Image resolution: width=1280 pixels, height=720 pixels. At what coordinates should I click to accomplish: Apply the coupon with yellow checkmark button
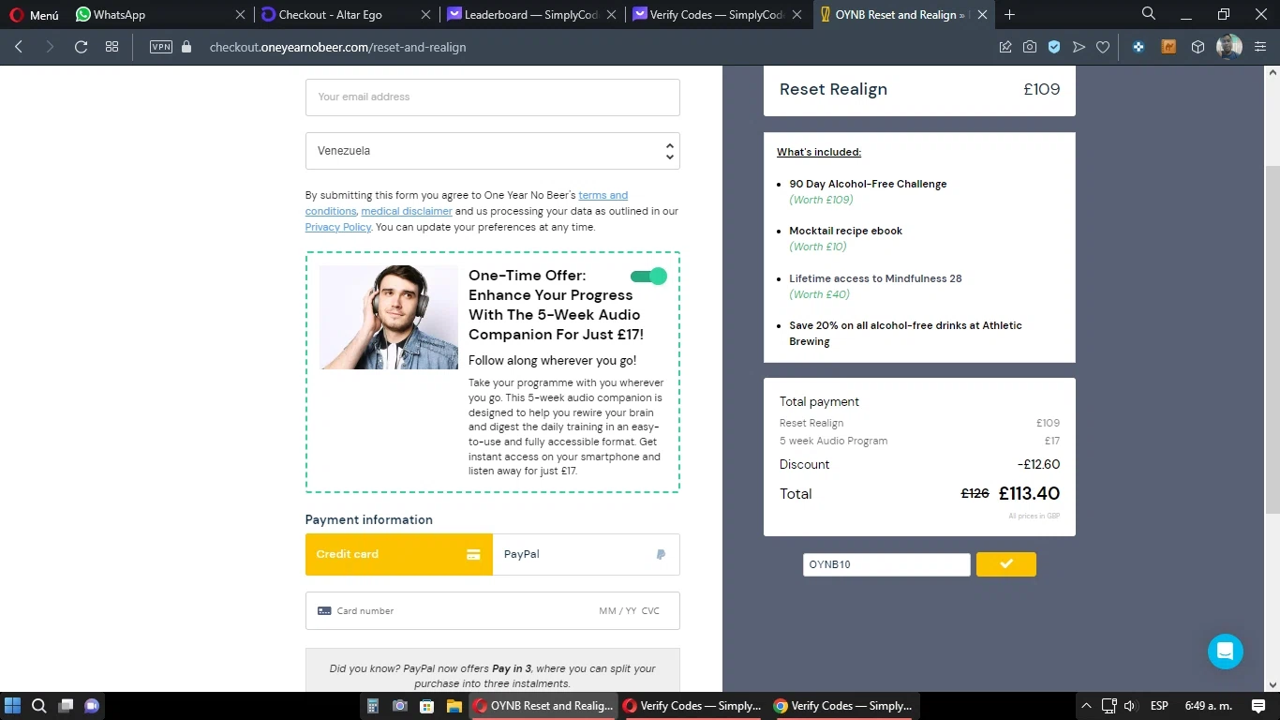[x=1006, y=564]
